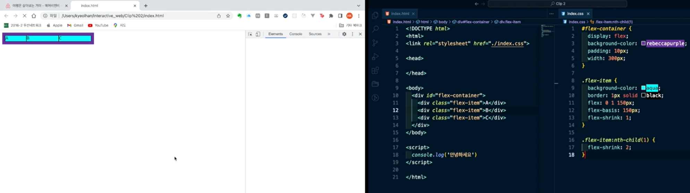Open Gmail bookmark

pos(75,25)
